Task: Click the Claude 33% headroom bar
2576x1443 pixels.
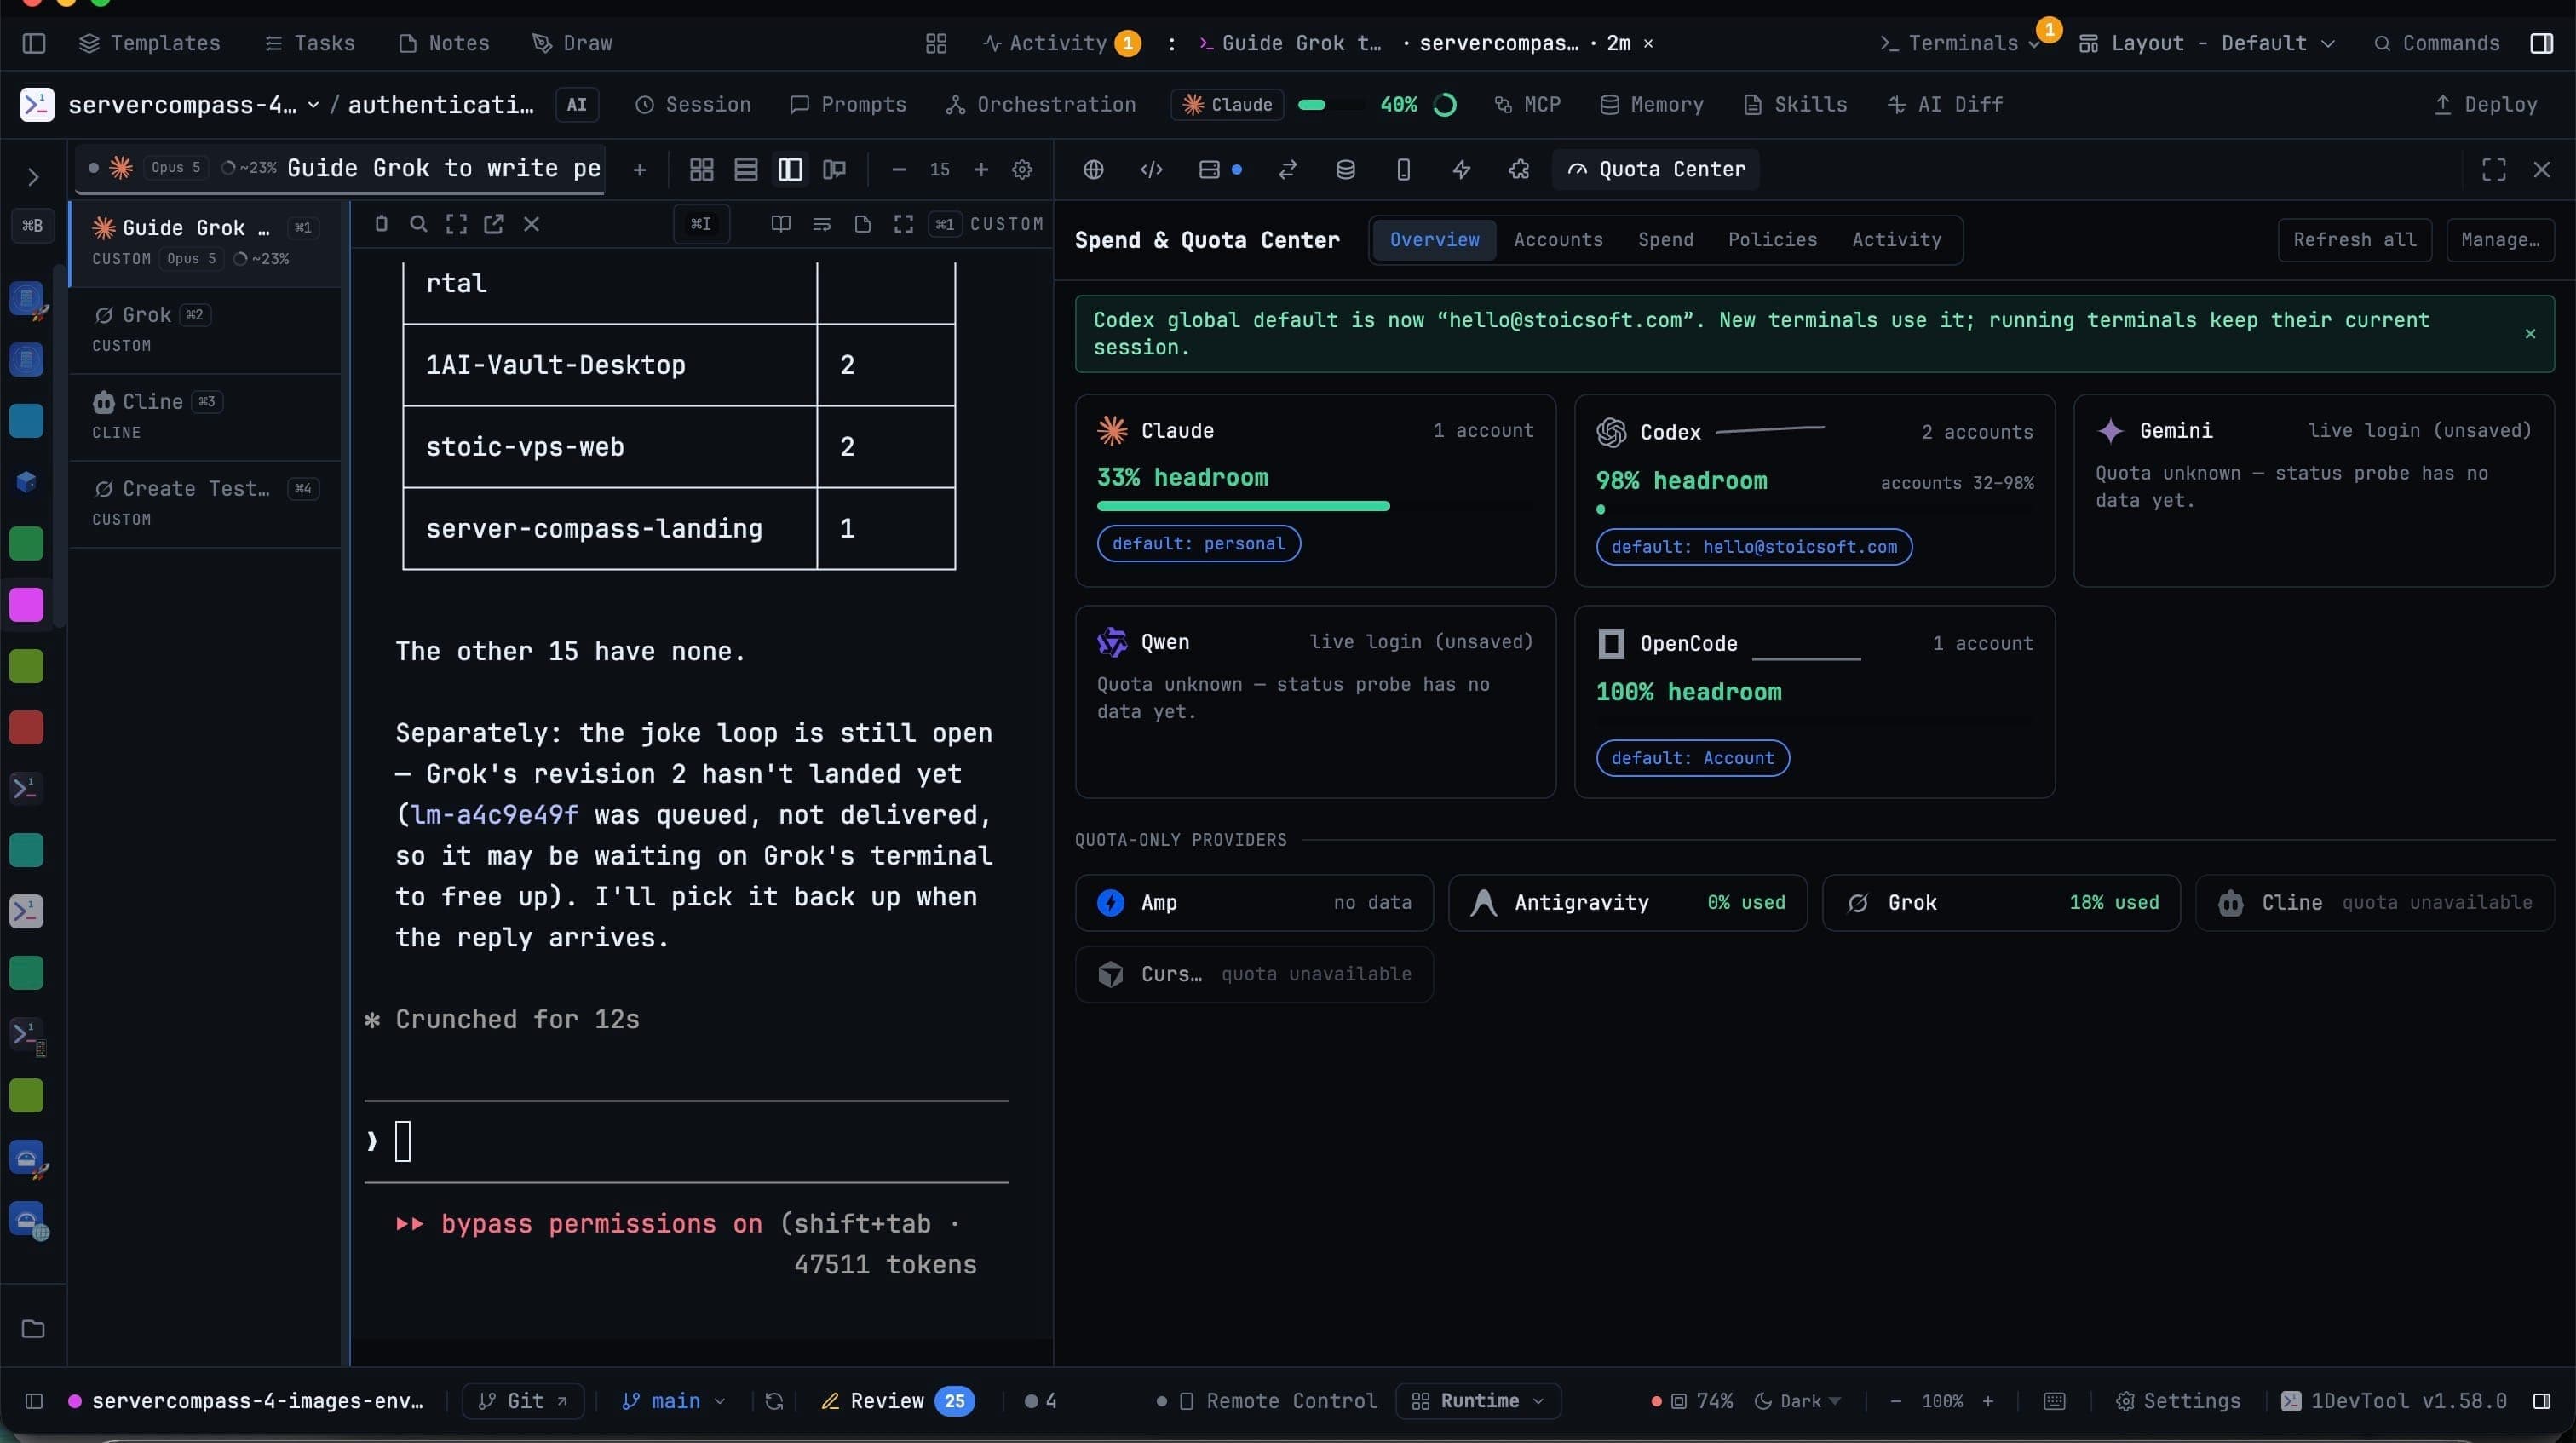Action: click(1315, 506)
